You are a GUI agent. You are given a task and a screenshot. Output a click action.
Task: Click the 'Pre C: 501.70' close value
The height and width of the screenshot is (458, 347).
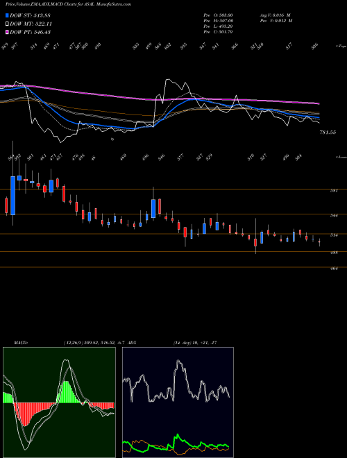[x=218, y=32]
